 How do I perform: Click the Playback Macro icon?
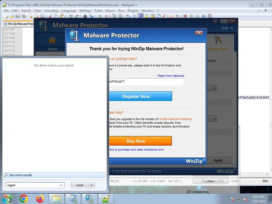point(197,16)
